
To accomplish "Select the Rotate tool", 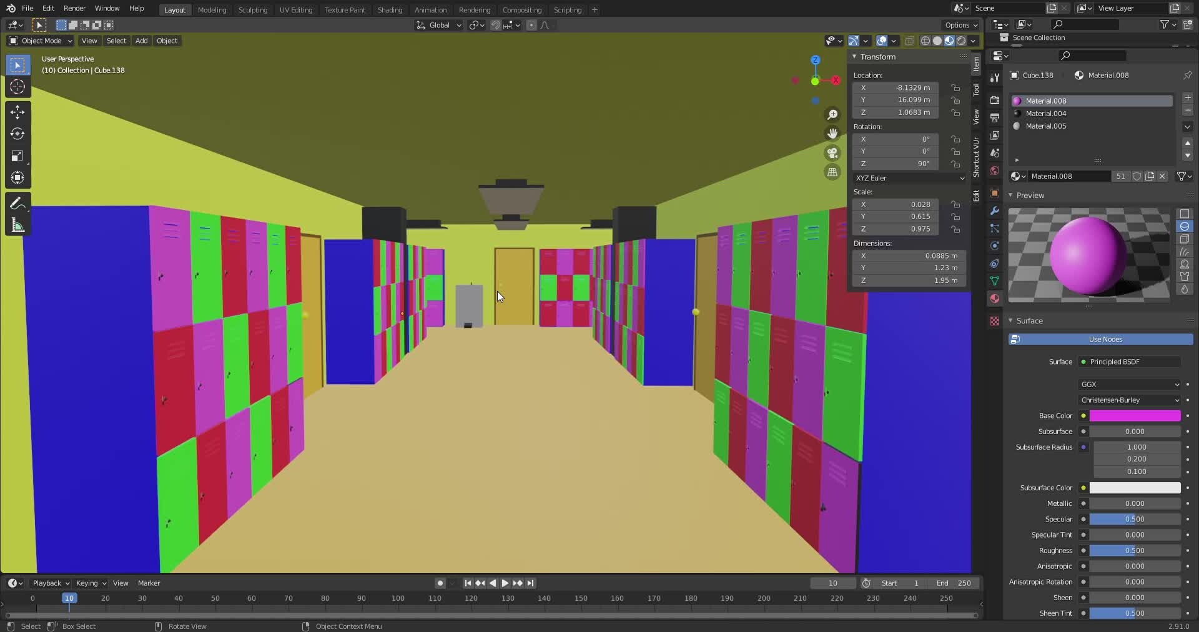I will point(17,134).
